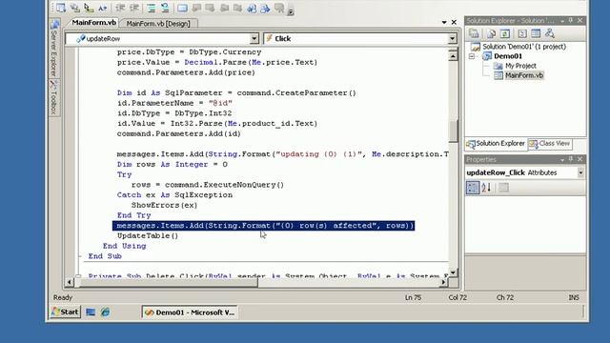Select the Demo01 project node
Image resolution: width=610 pixels, height=343 pixels.
tap(508, 56)
